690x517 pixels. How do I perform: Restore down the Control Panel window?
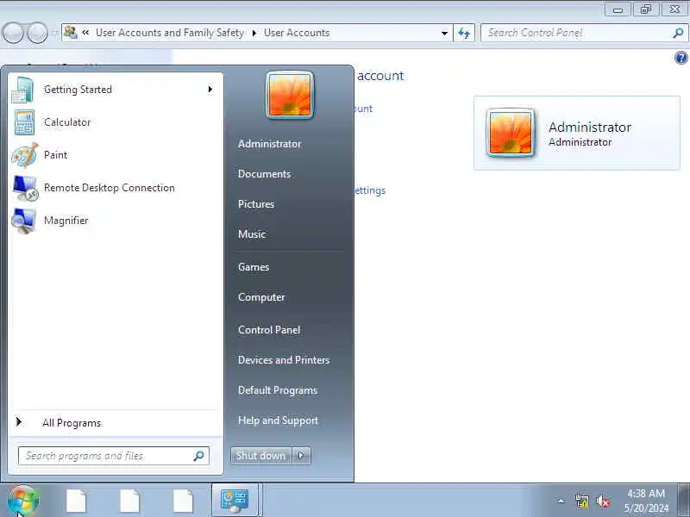coord(645,9)
